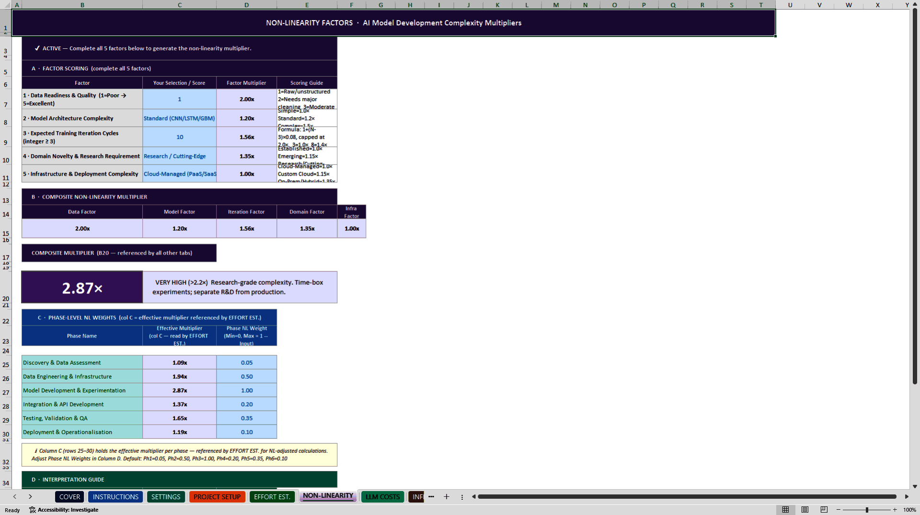The height and width of the screenshot is (515, 920).
Task: Click the NON-LINEARITY FACTORS title banner
Action: pos(393,22)
